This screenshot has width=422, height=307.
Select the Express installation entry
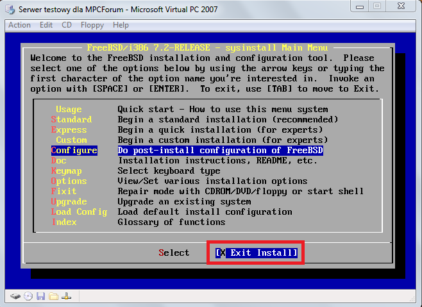click(x=69, y=129)
